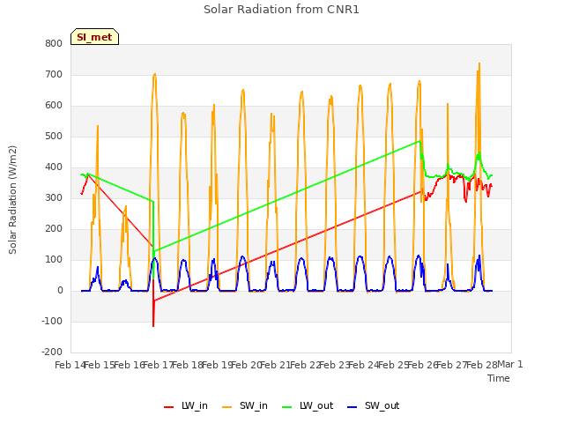Click the tallest orange SW_in peak on Feb 27

[x=479, y=64]
